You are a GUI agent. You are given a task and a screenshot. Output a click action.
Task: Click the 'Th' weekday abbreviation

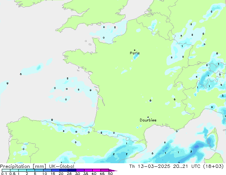pos(132,166)
